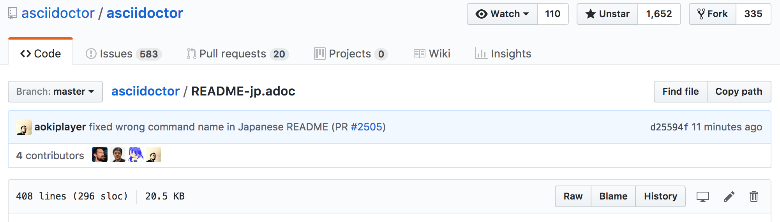Open first contributor avatar with beard
Viewport: 780px width, 222px height.
[100, 155]
